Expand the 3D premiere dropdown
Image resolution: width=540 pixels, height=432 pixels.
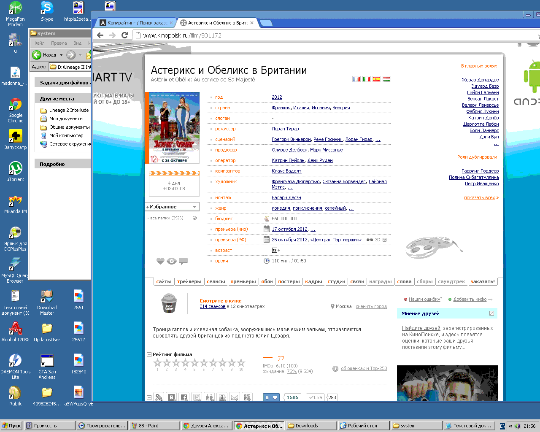click(384, 240)
